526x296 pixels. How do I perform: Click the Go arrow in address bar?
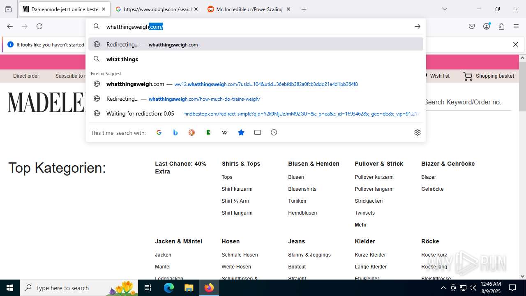click(x=418, y=26)
